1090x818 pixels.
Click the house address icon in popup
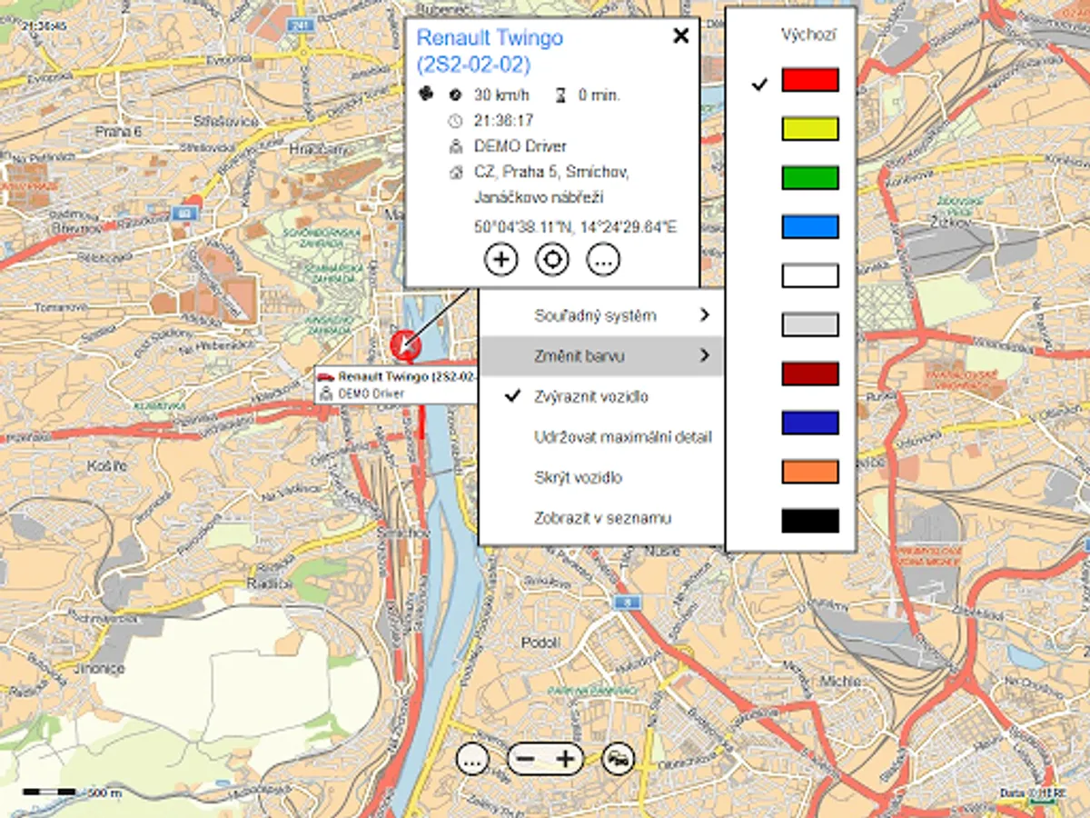[x=455, y=172]
